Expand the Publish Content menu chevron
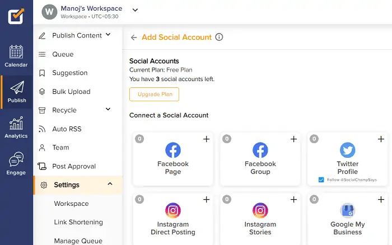The height and width of the screenshot is (245, 392). pyautogui.click(x=108, y=35)
